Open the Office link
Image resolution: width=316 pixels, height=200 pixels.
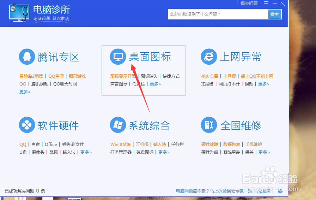tap(51, 145)
